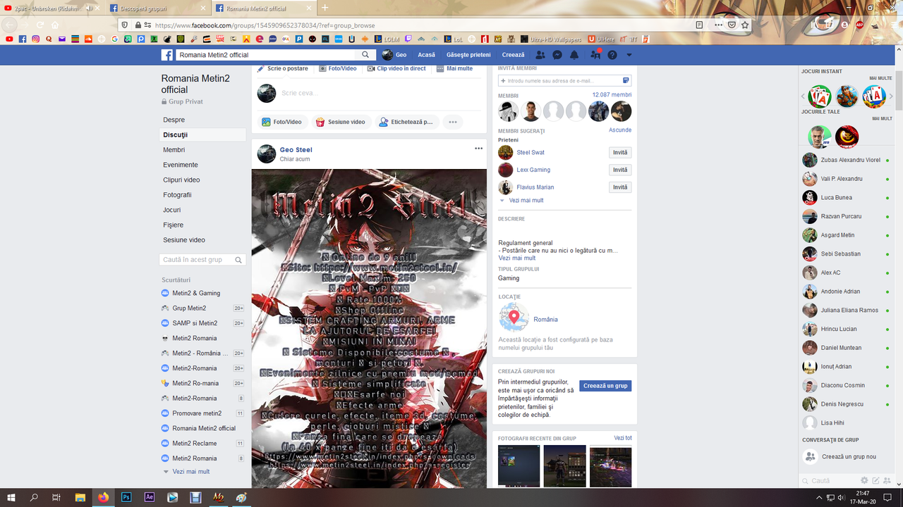The height and width of the screenshot is (507, 903).
Task: Select the Clip video în direct tab
Action: [396, 68]
